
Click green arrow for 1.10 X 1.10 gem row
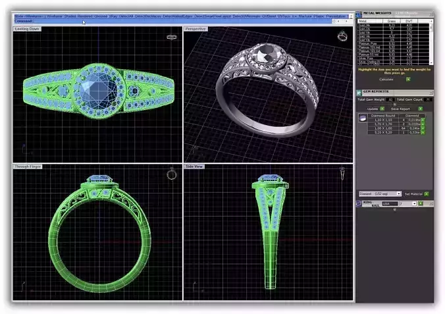[423, 120]
